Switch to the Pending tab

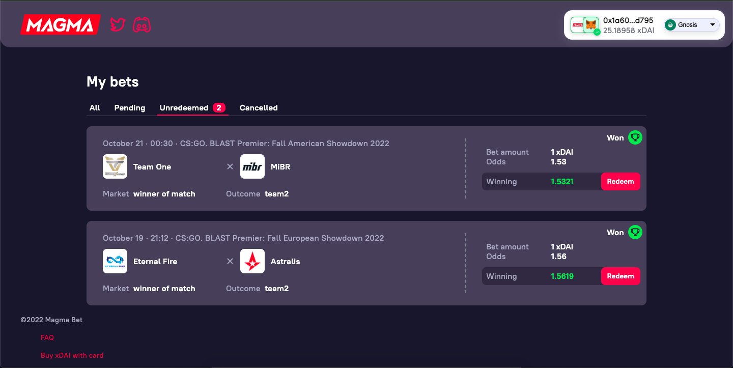(130, 108)
